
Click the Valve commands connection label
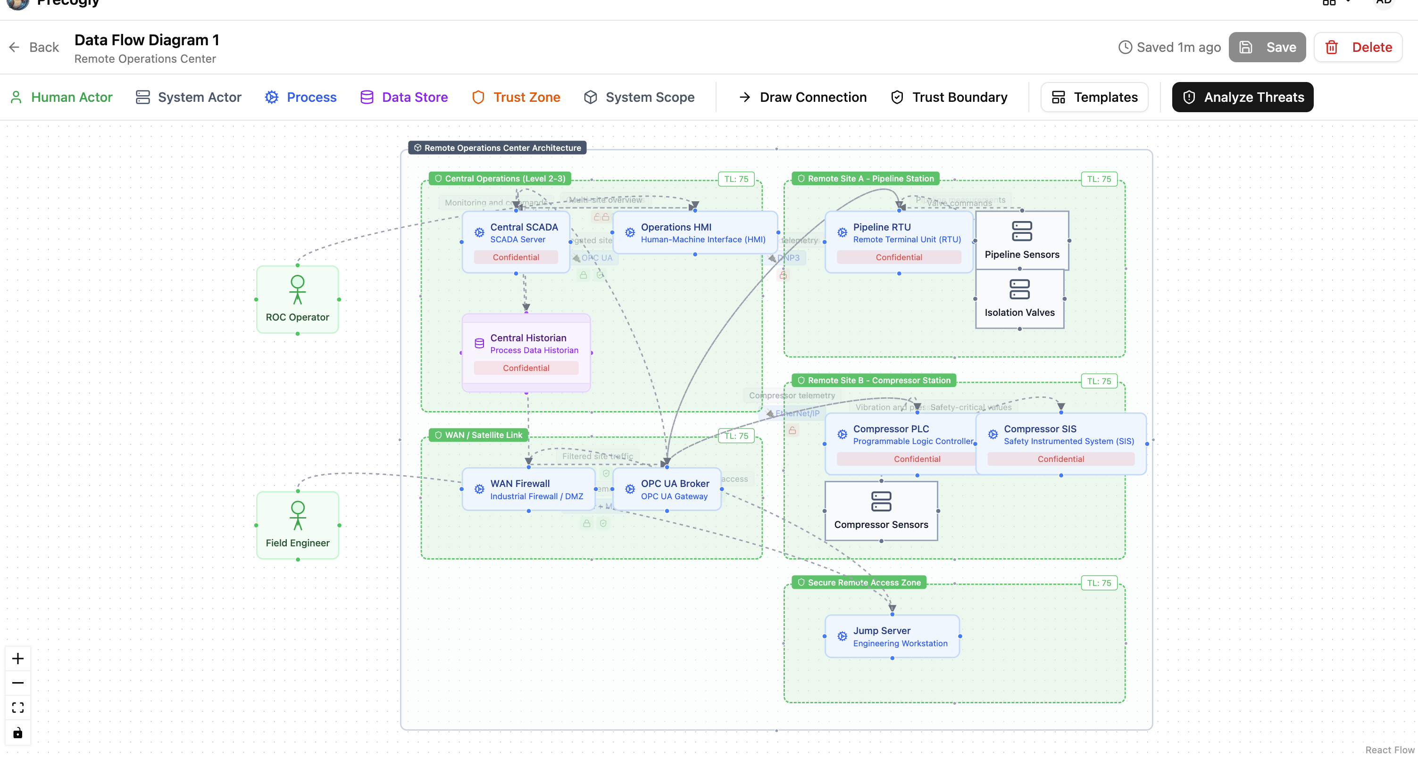point(959,204)
